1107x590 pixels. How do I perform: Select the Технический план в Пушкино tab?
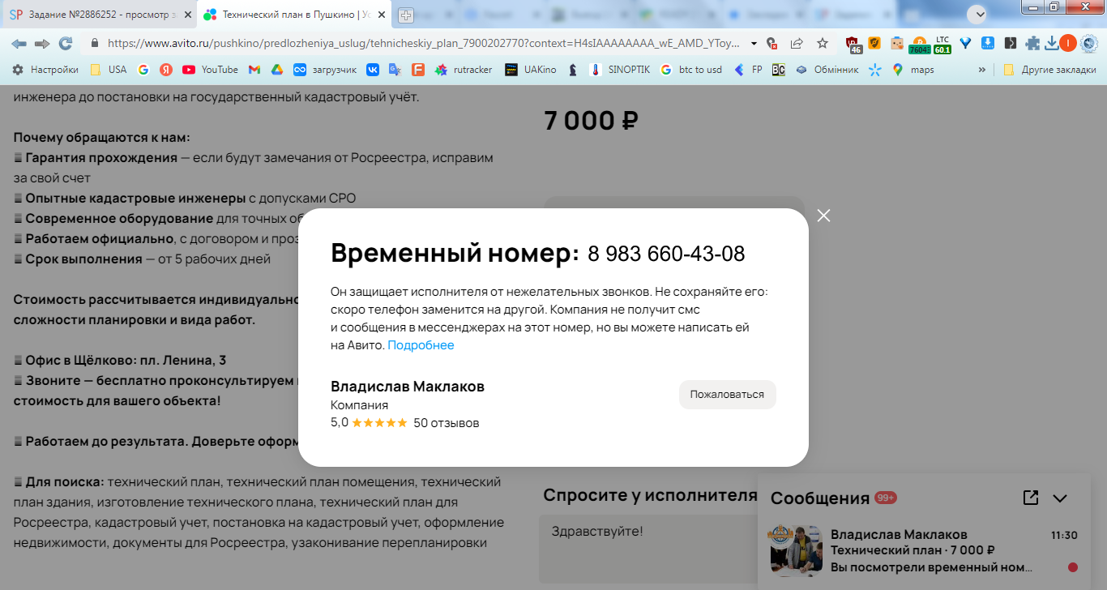coord(293,15)
